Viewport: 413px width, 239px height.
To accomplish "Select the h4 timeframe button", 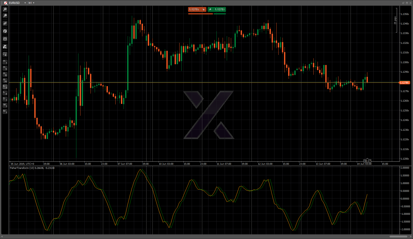I will pos(5,93).
